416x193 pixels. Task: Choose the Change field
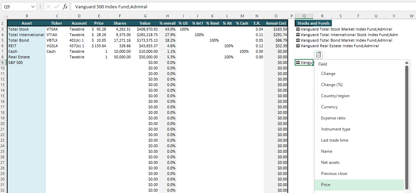click(x=359, y=74)
